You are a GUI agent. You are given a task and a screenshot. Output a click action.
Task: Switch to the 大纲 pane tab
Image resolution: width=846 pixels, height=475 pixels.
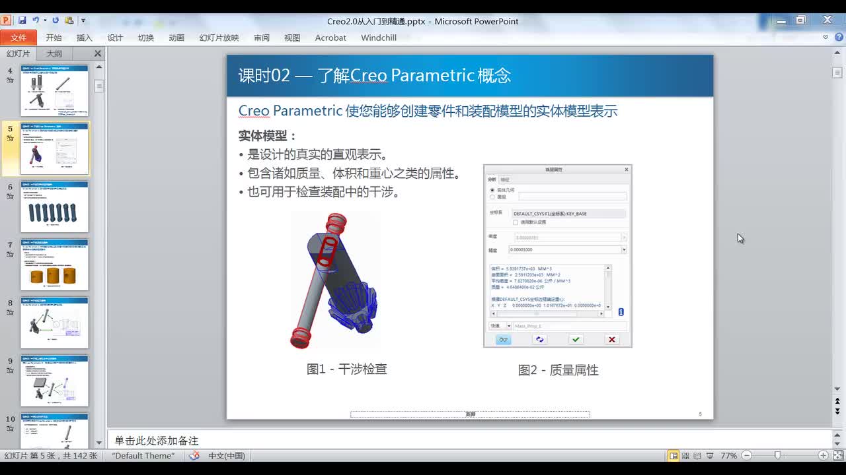[x=54, y=53]
